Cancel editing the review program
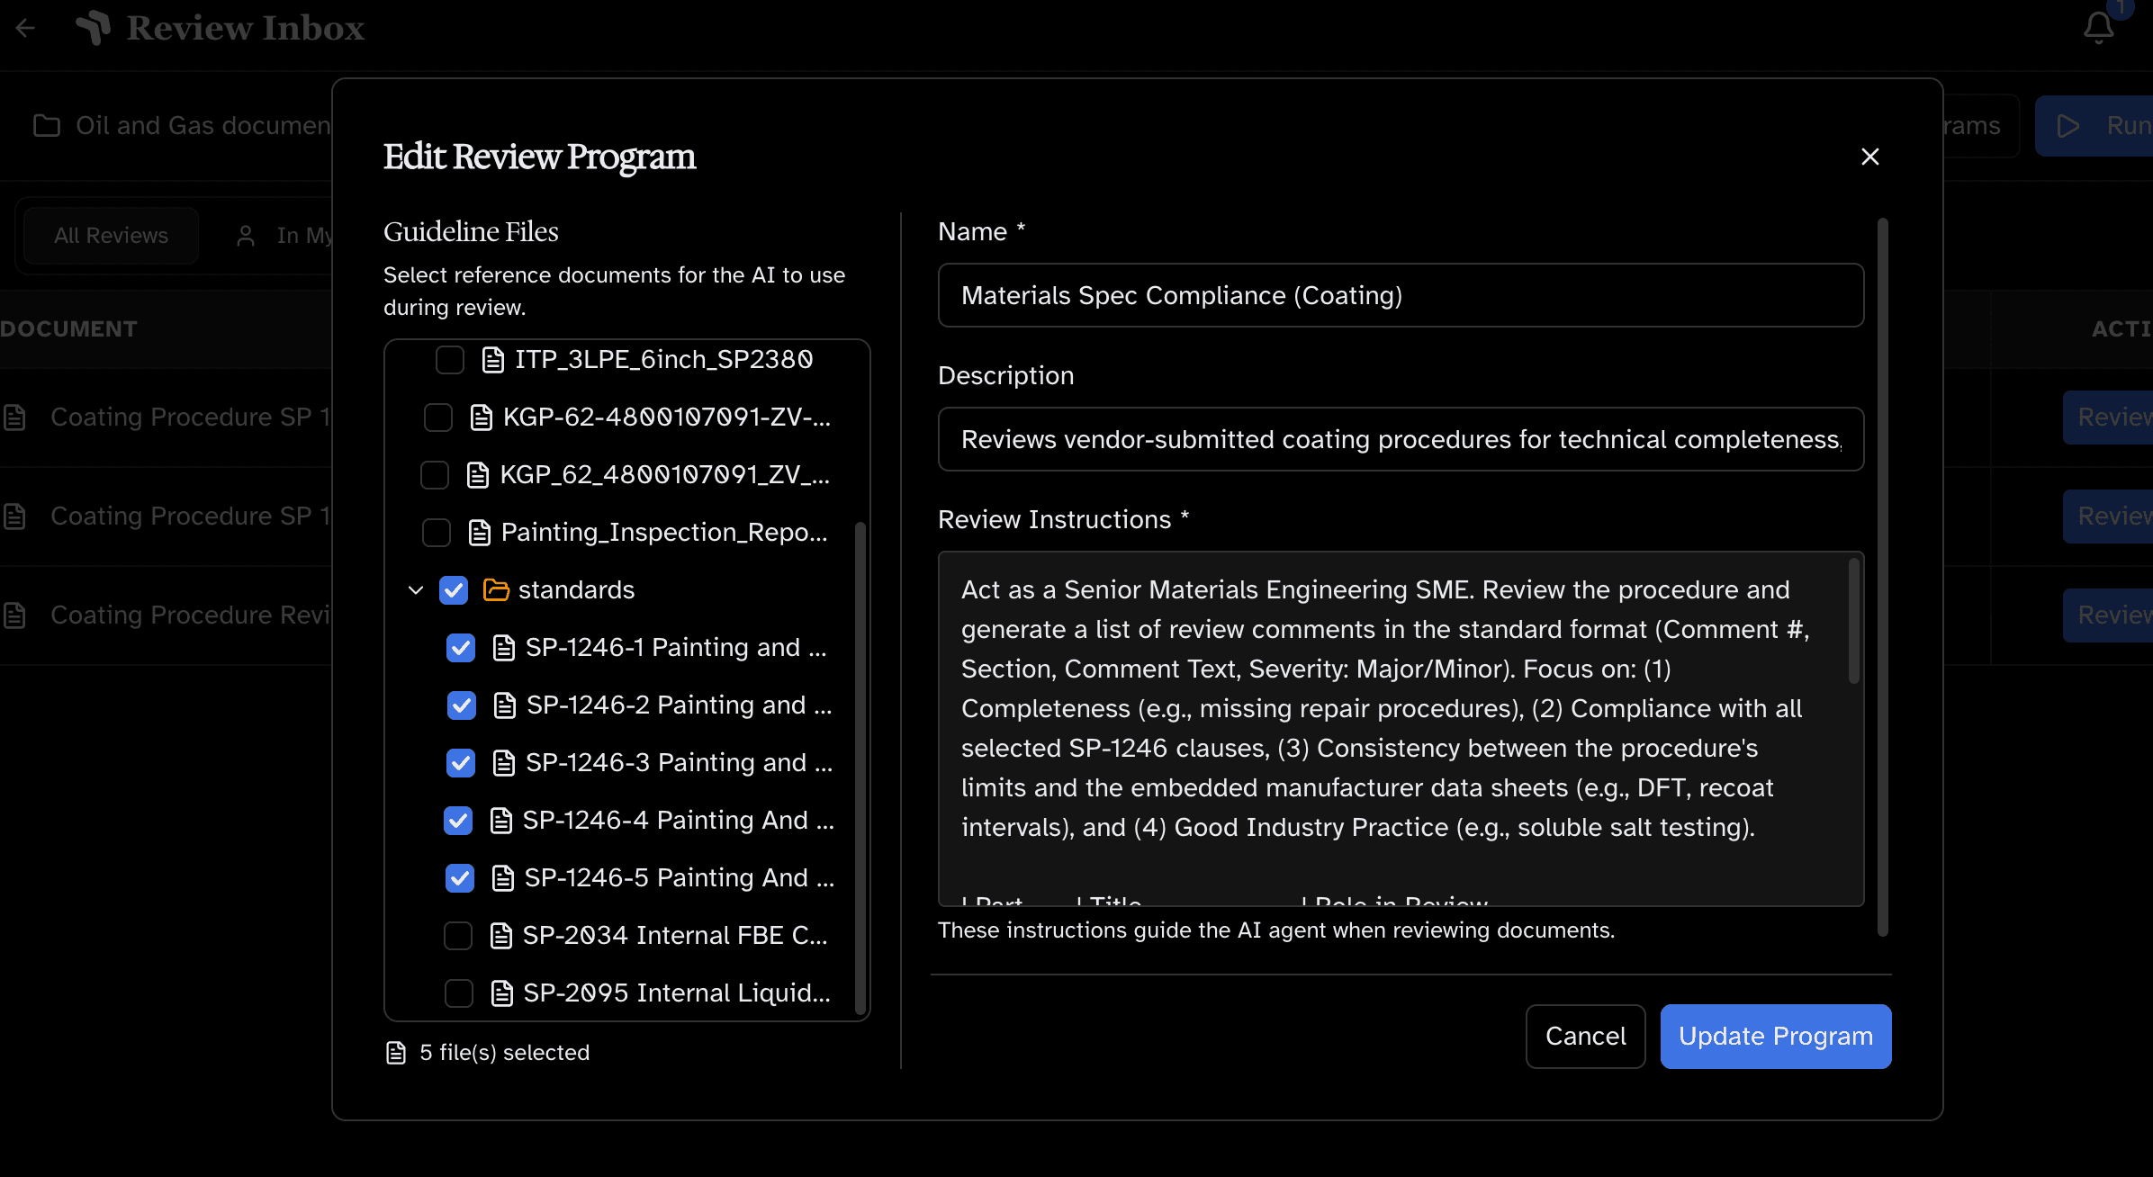Screen dimensions: 2153x1177 tap(1585, 1036)
